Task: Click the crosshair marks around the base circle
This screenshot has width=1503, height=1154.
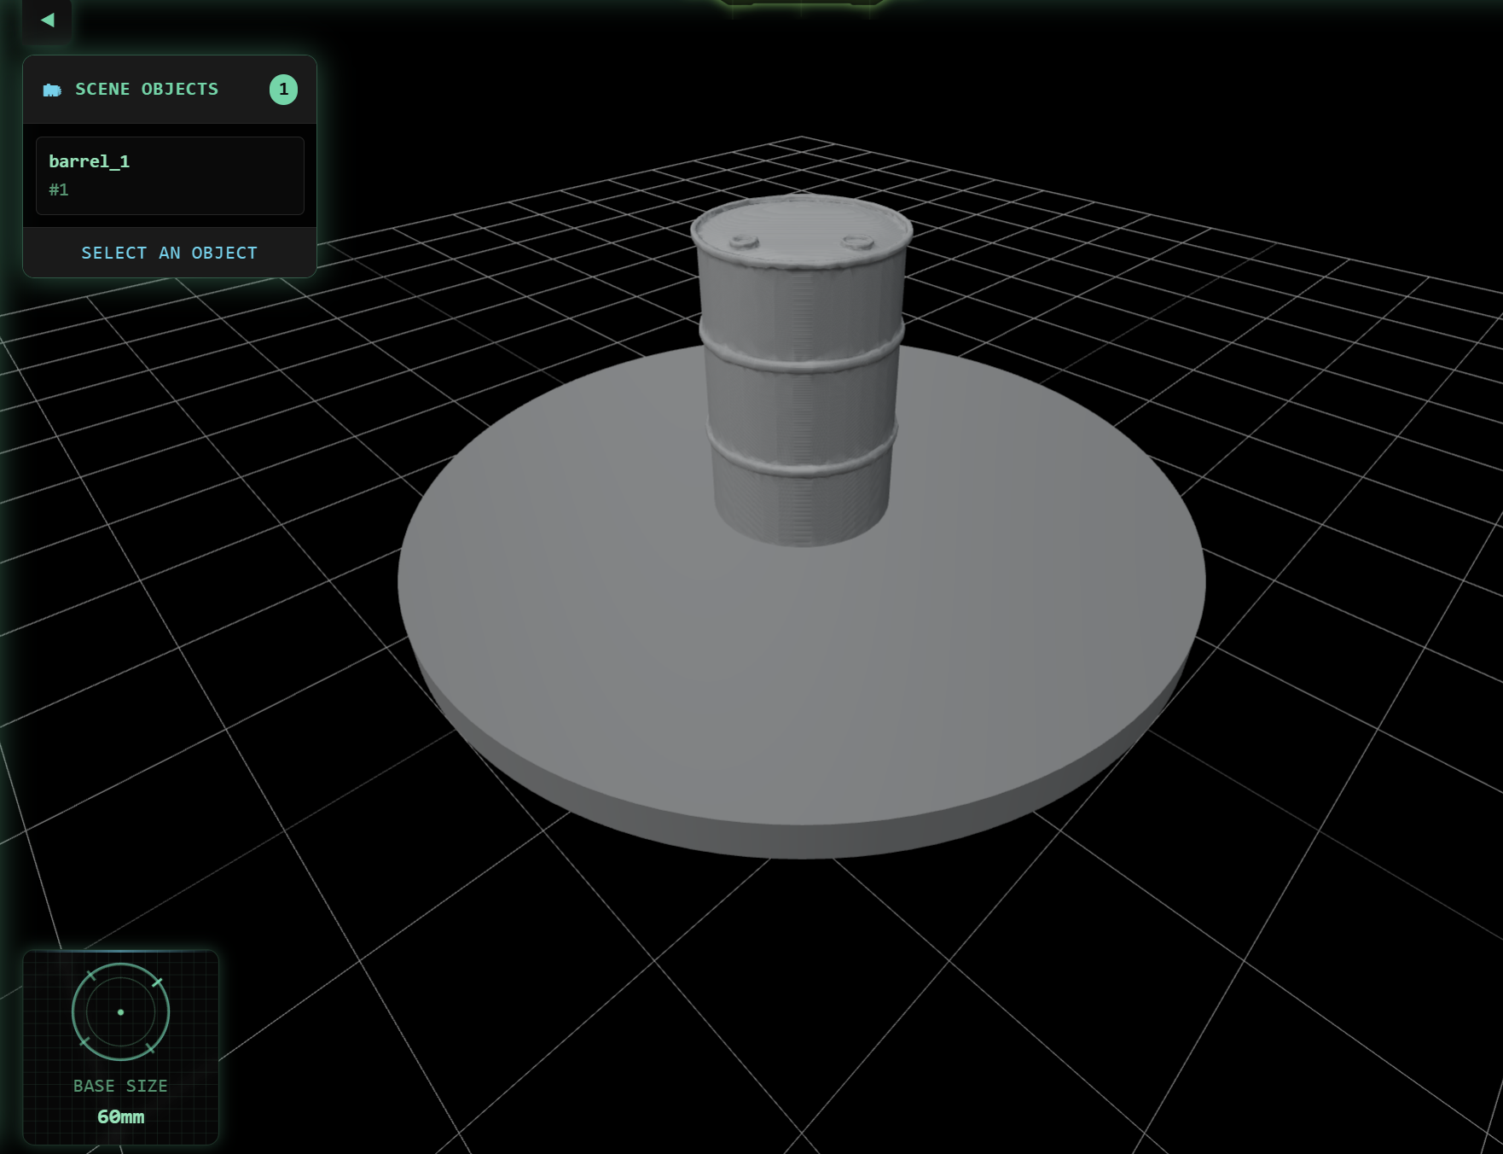Action: pos(157,983)
